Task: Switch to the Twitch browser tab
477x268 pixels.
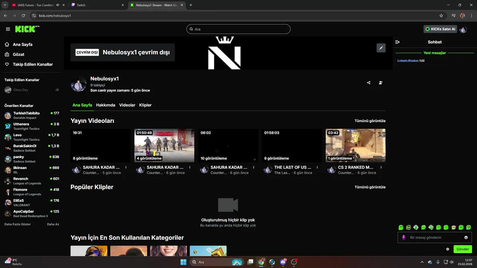Action: (x=97, y=5)
